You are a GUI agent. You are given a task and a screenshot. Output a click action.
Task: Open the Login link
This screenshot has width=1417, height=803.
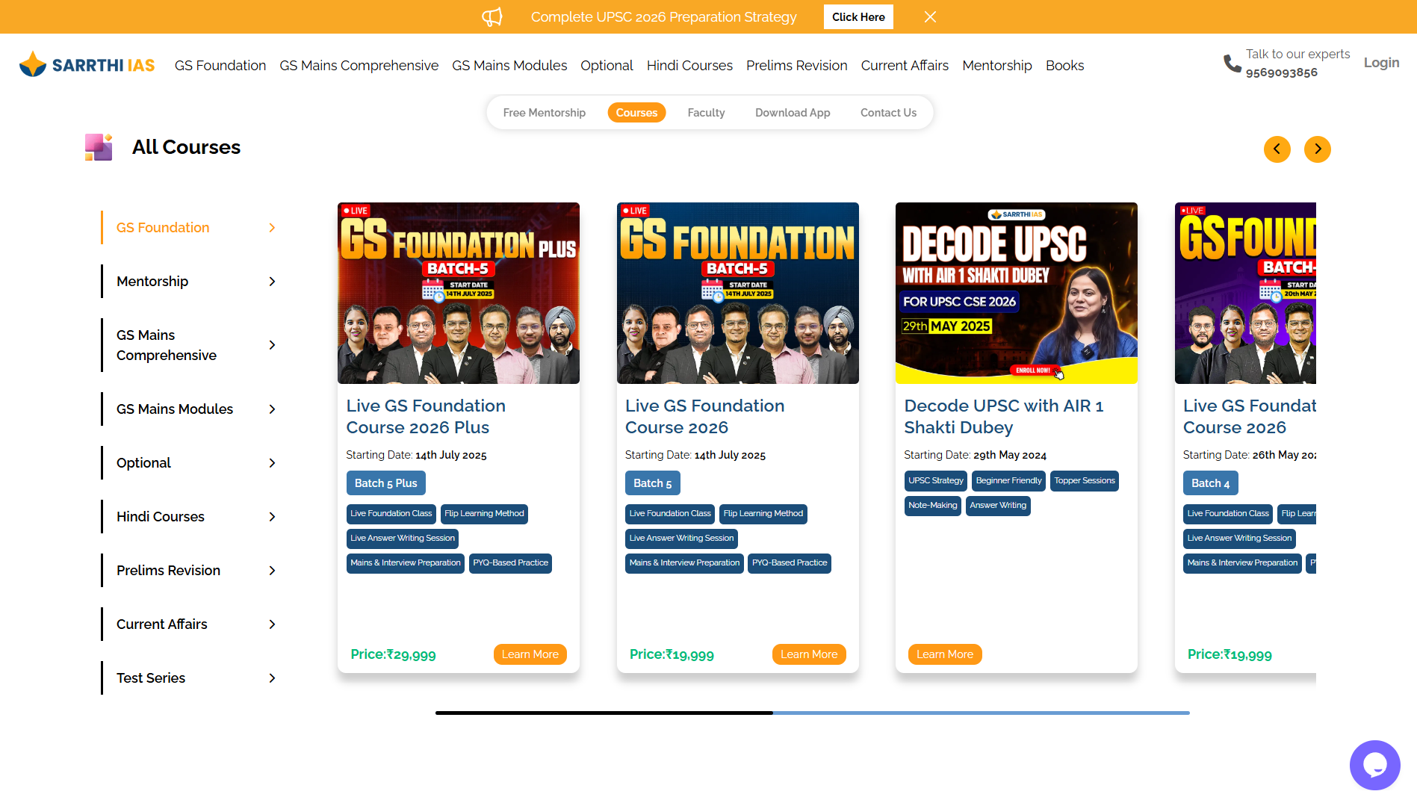coord(1381,63)
